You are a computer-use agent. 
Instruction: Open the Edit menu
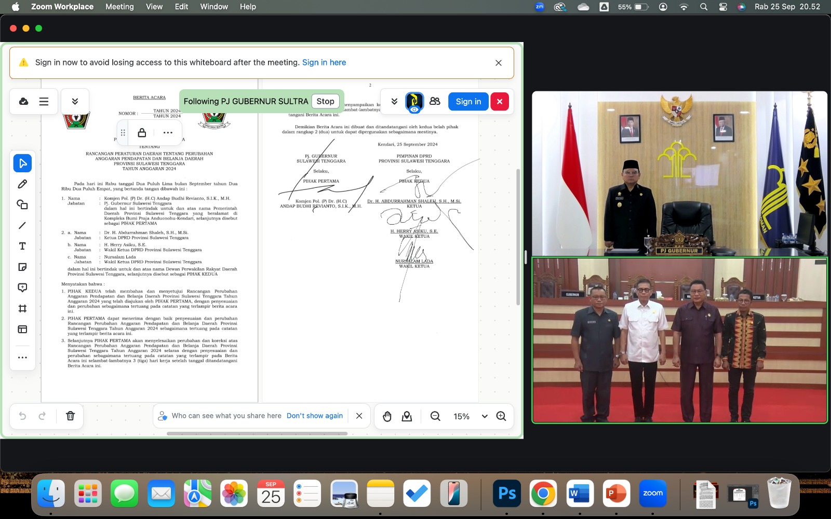(181, 7)
